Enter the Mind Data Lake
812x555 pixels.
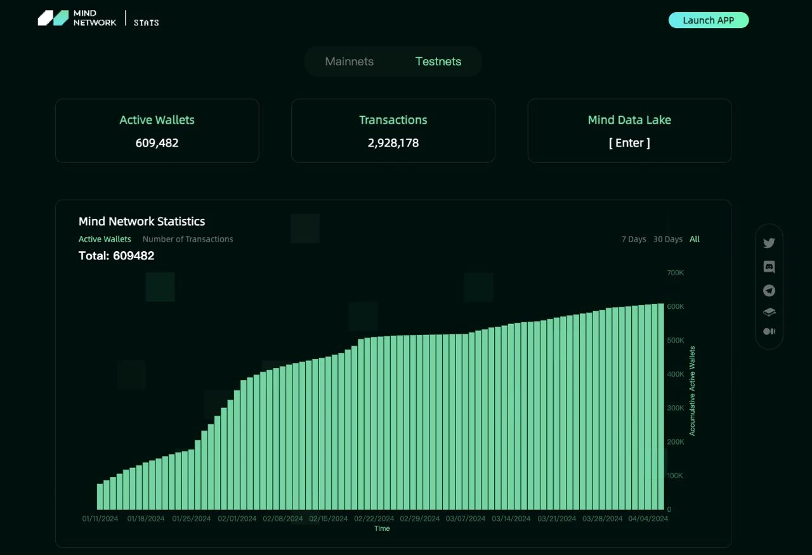point(629,143)
